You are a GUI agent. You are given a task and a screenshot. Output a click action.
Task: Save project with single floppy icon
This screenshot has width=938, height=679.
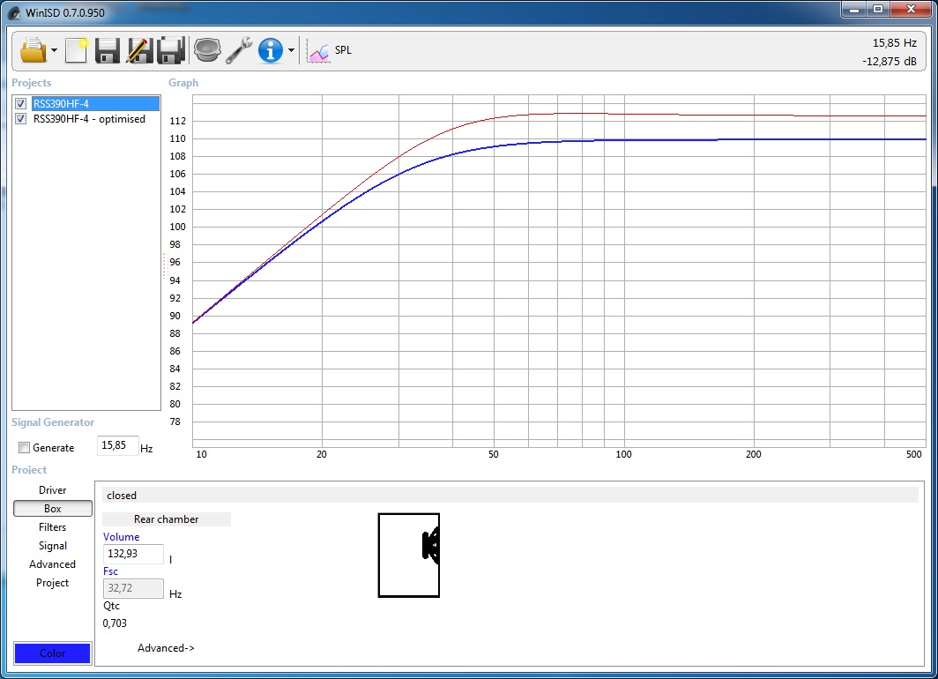[x=108, y=50]
